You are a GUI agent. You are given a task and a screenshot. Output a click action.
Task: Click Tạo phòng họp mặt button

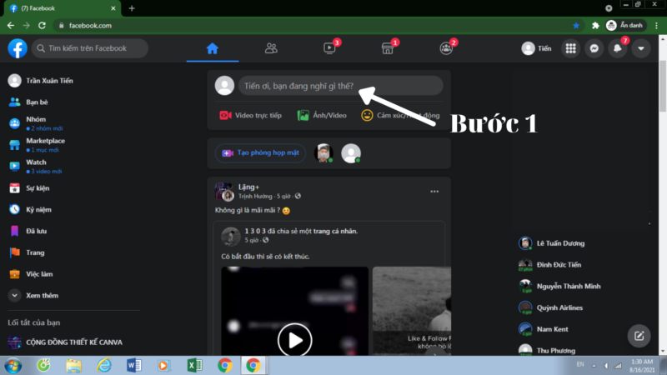pyautogui.click(x=260, y=153)
